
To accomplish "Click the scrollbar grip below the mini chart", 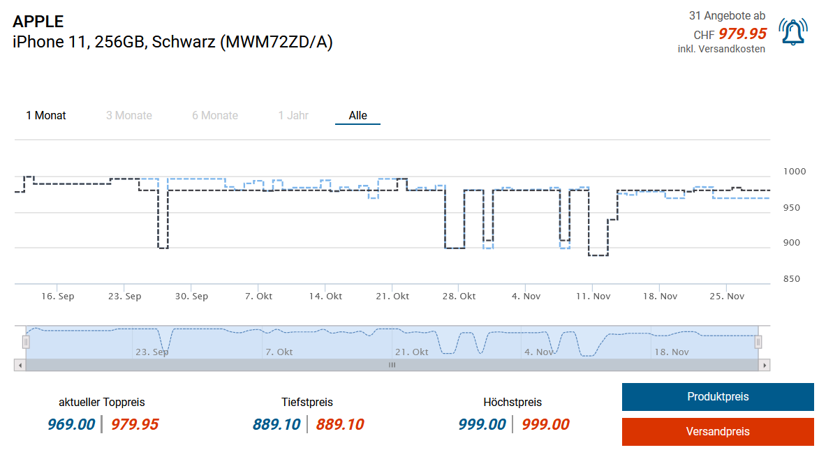I will click(392, 365).
